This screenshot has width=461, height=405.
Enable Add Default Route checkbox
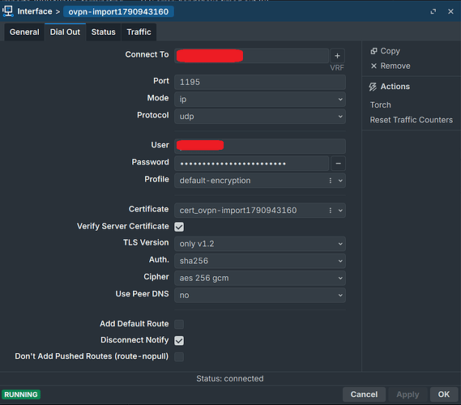179,324
